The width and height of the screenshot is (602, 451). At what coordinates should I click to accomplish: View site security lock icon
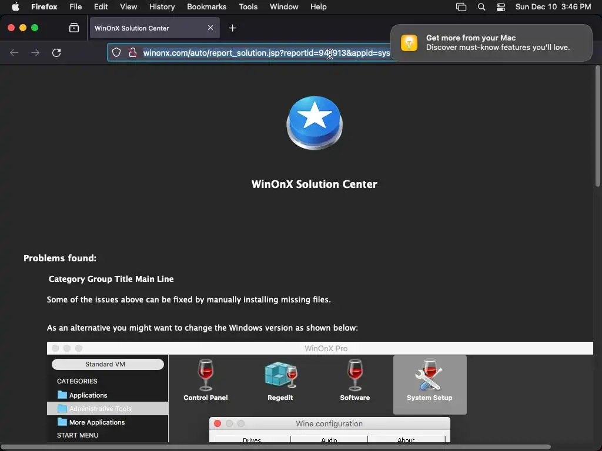[x=133, y=52]
